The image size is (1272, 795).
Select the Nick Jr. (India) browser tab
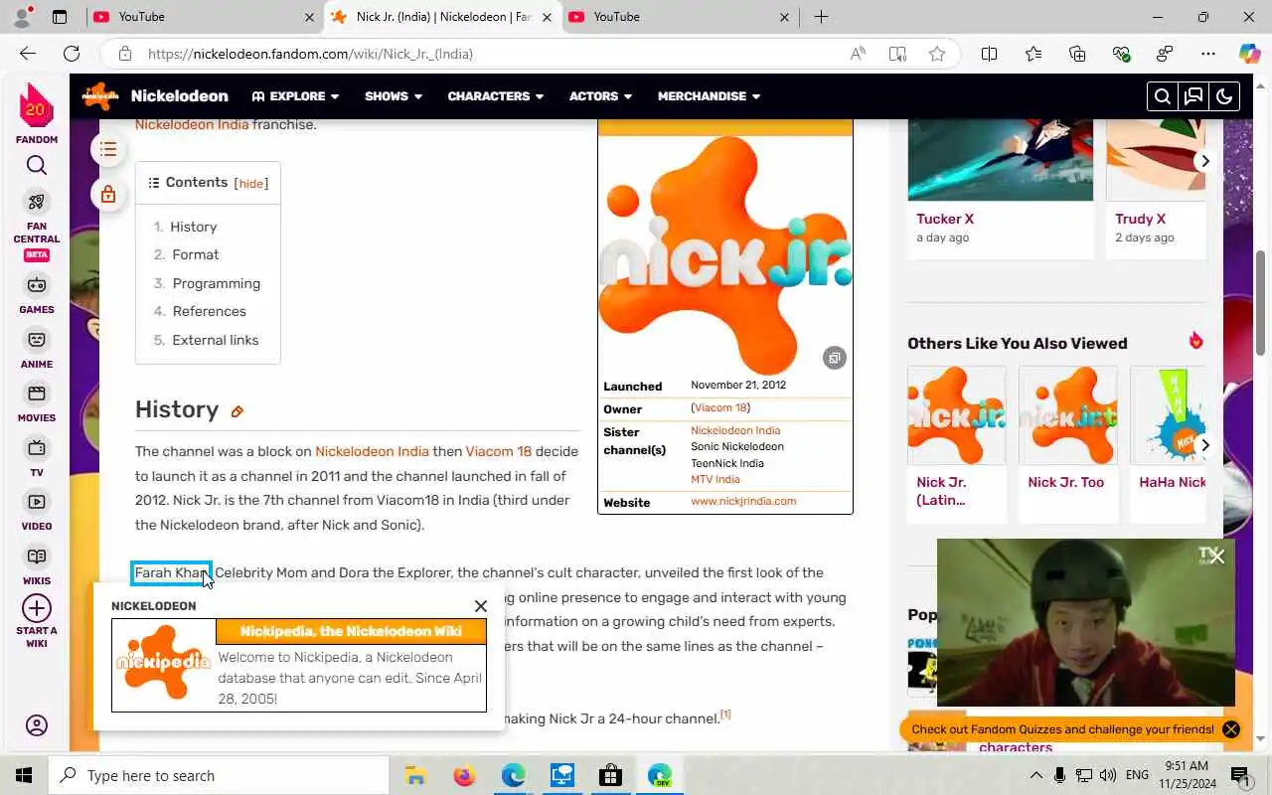click(442, 17)
